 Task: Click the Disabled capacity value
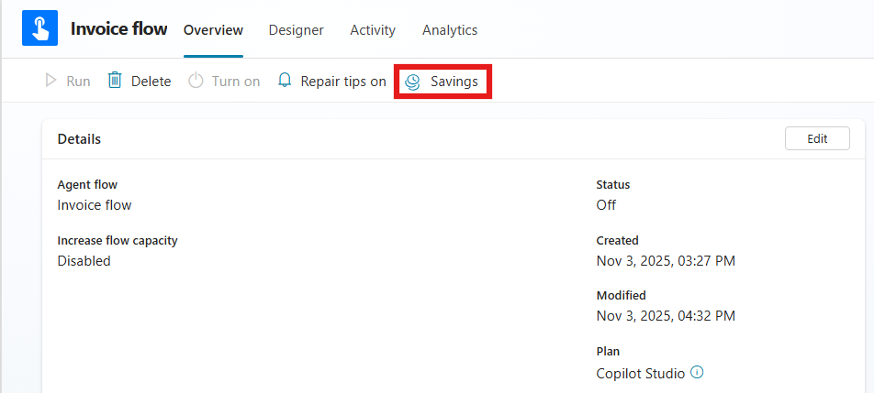[x=84, y=261]
